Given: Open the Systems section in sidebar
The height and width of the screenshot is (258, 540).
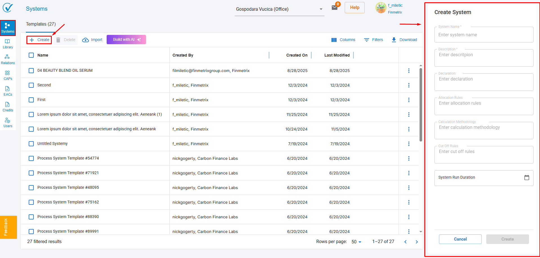Looking at the screenshot, I should point(8,28).
